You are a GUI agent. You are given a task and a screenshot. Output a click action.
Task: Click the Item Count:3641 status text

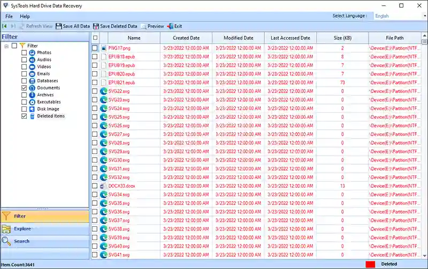coord(18,265)
